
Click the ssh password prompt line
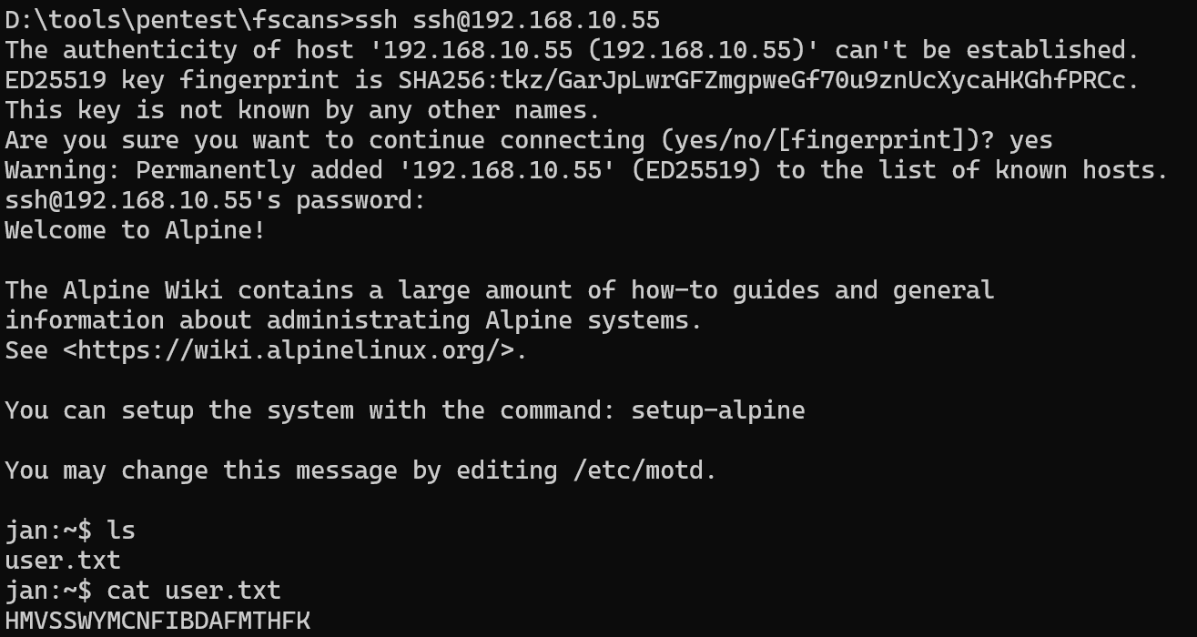point(215,200)
